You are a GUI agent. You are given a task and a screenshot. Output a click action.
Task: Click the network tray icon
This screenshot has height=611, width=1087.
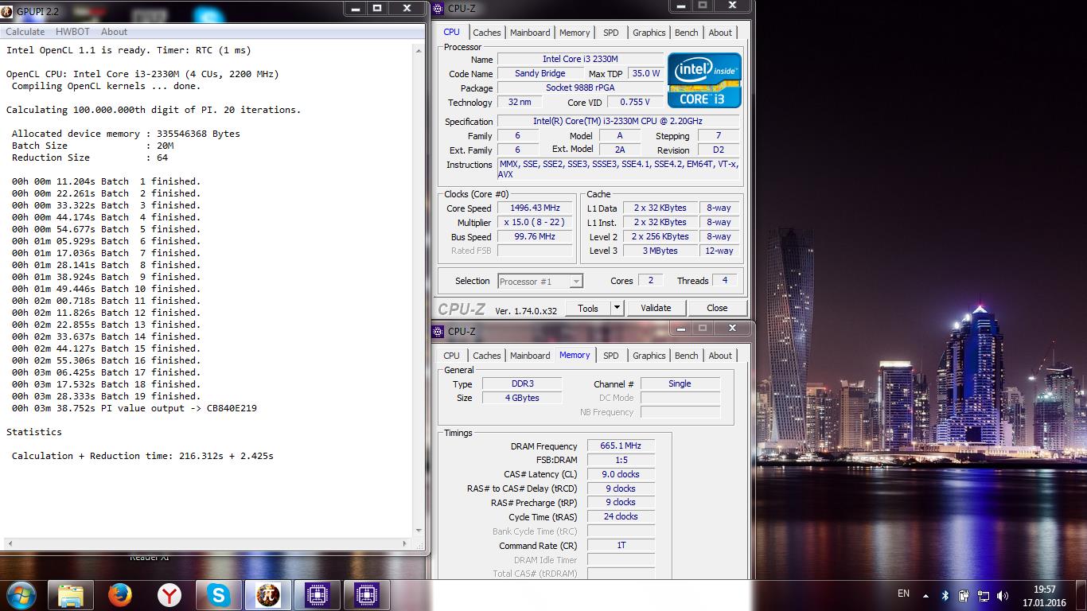(984, 595)
